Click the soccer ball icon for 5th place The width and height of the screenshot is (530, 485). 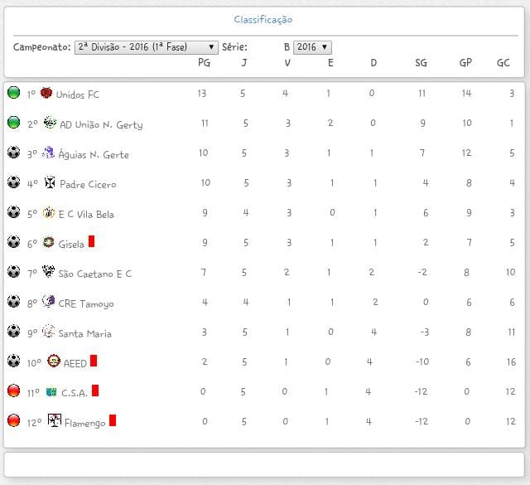coord(13,212)
